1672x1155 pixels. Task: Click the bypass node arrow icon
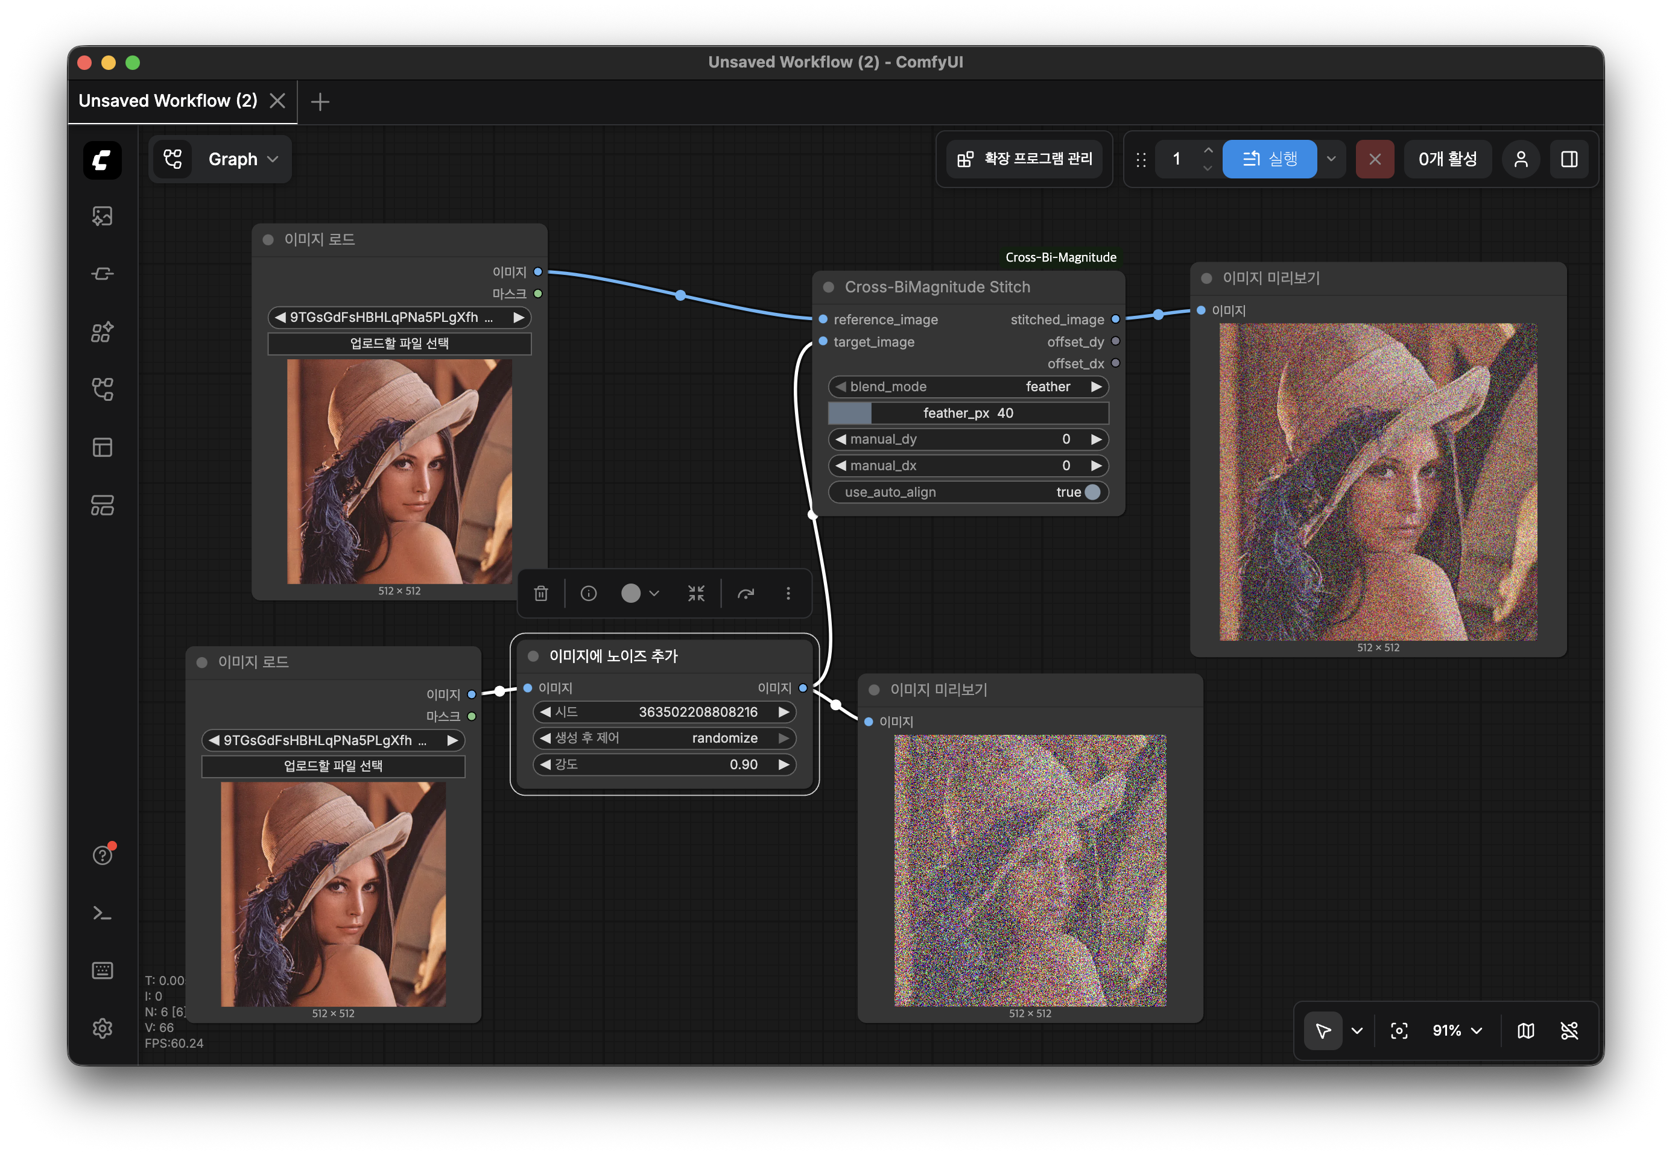coord(746,593)
